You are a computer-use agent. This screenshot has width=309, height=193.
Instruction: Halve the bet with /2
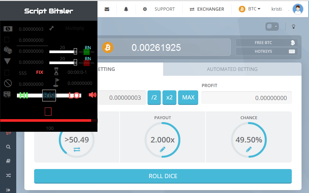pyautogui.click(x=154, y=97)
